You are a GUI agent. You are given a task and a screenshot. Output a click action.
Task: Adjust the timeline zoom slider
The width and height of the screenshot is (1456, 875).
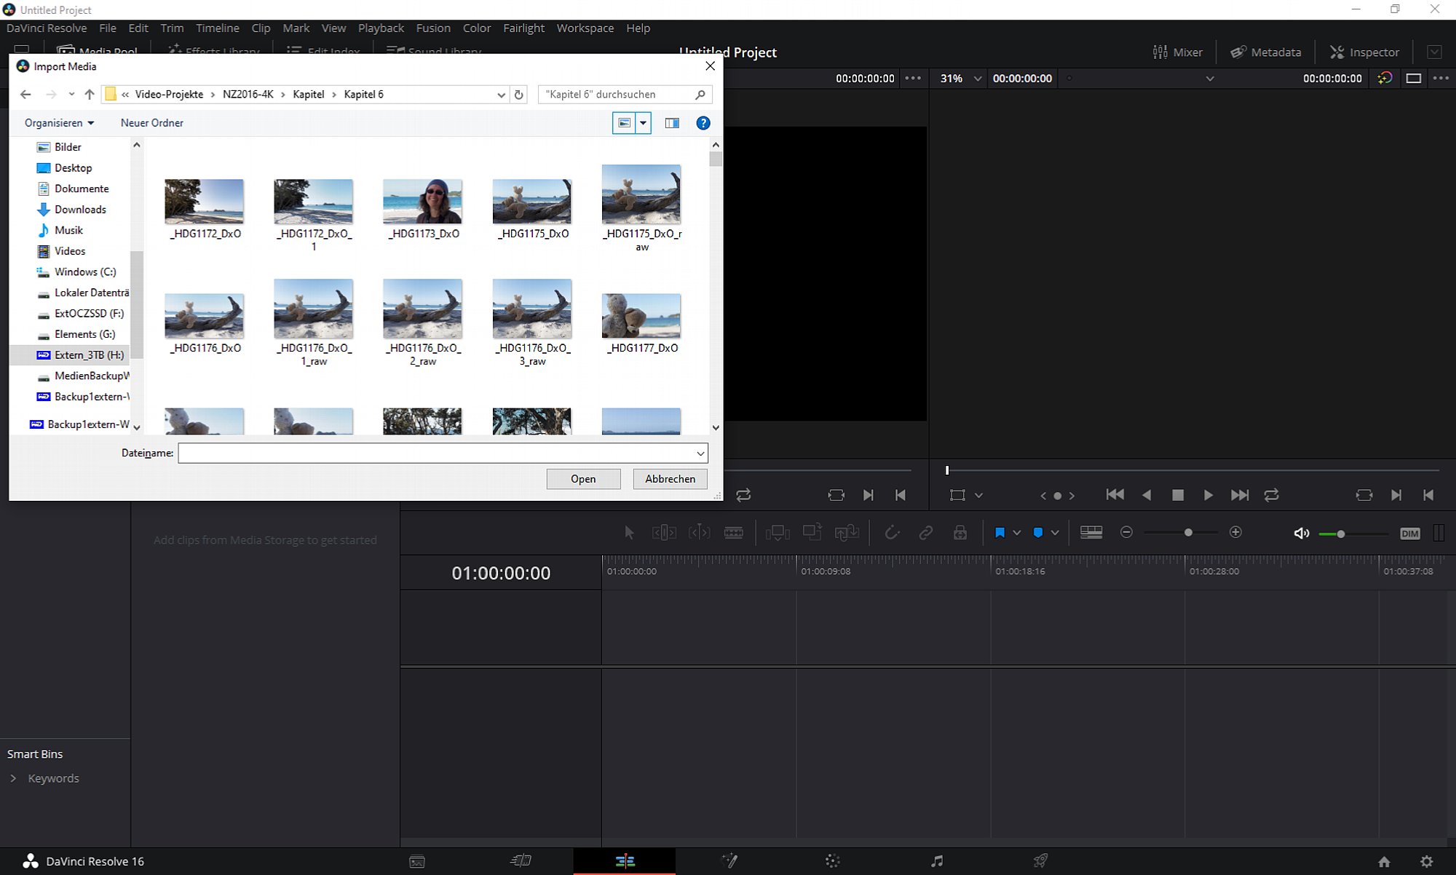(1188, 533)
